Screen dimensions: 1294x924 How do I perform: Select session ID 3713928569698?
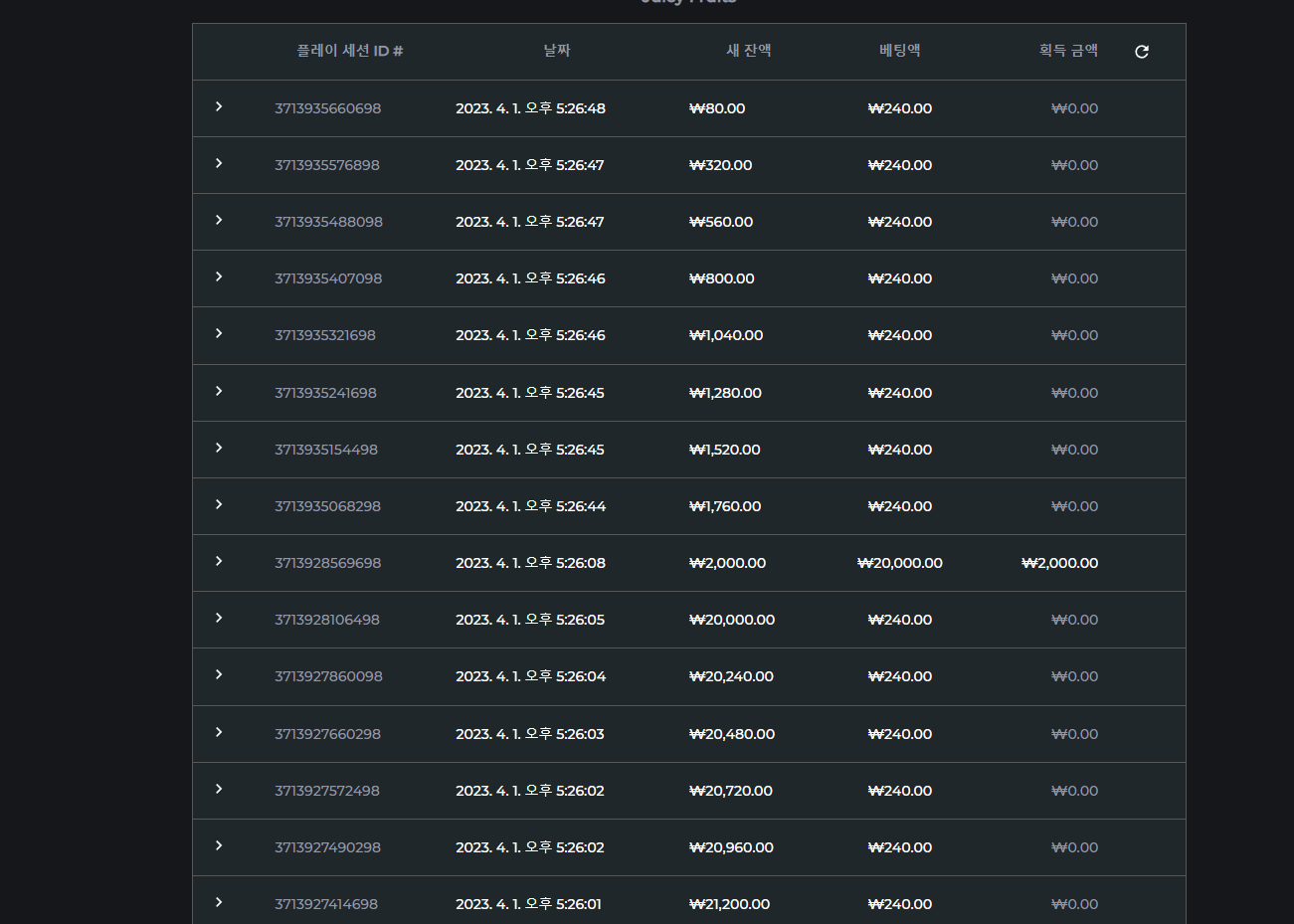point(328,563)
